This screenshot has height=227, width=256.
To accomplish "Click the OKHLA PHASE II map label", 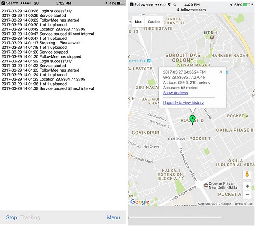I will point(235,130).
